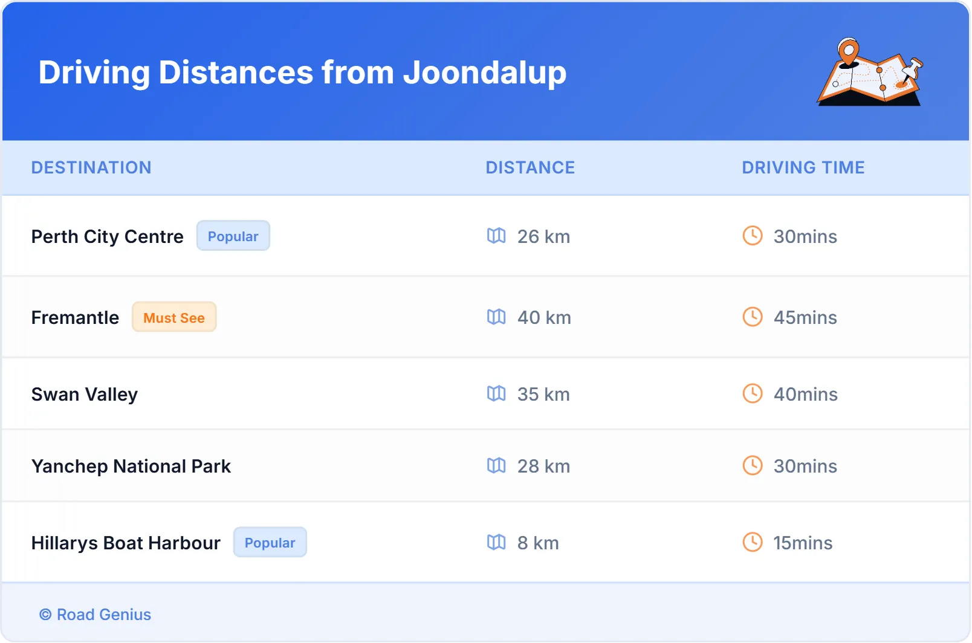972x643 pixels.
Task: Click the clock icon beside 15mins
Action: tap(753, 542)
